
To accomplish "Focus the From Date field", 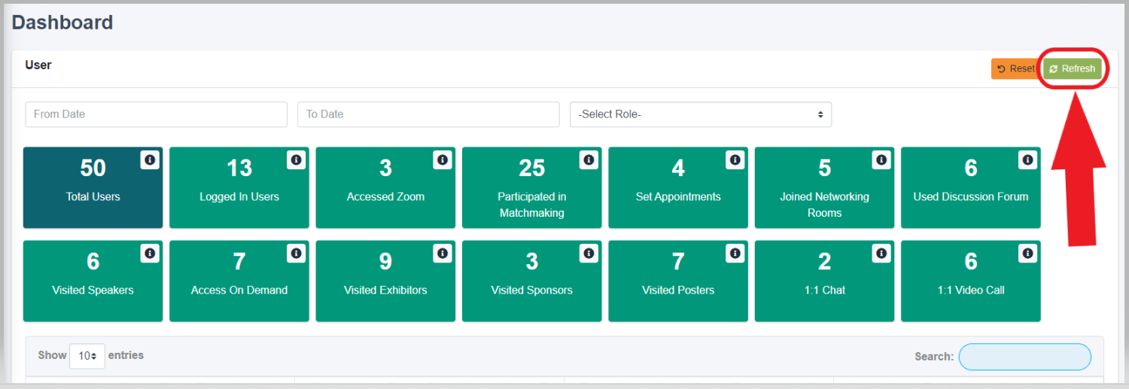I will pyautogui.click(x=157, y=114).
